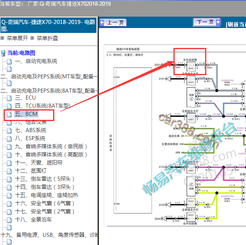This screenshot has height=245, width=246.
Task: Click the computer icon beside 当前:电路图
Action: coord(3,53)
